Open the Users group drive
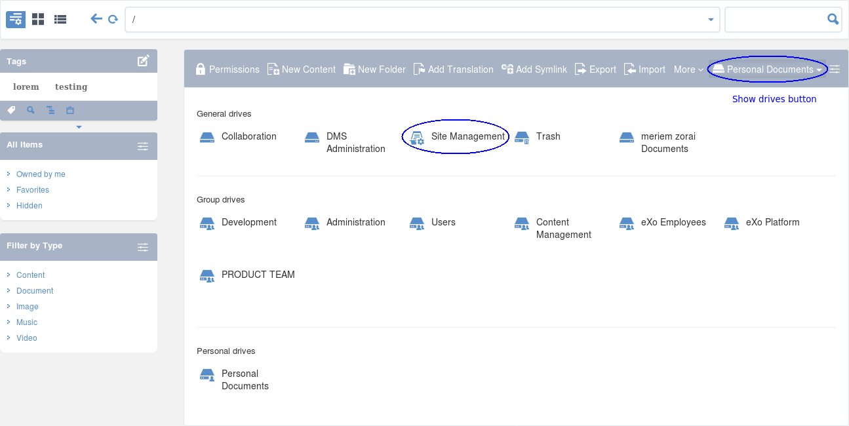The height and width of the screenshot is (426, 849). click(433, 223)
